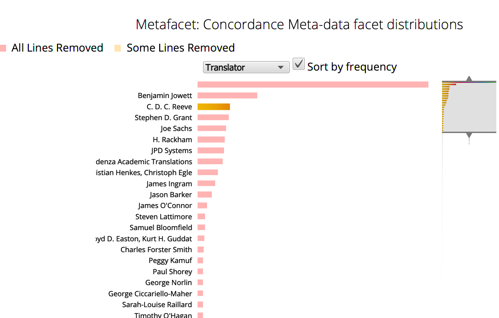Click the Joe Sachs bar
The height and width of the screenshot is (318, 499).
211,128
